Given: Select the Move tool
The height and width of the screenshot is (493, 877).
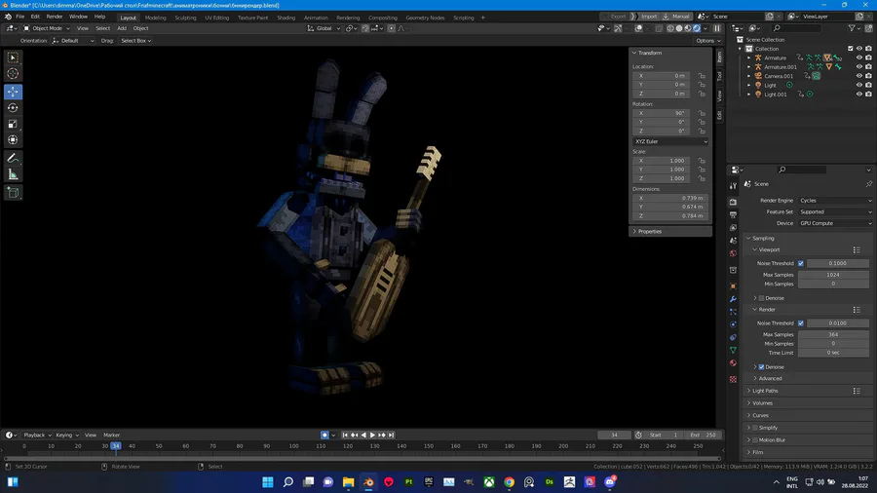Looking at the screenshot, I should click(x=13, y=92).
